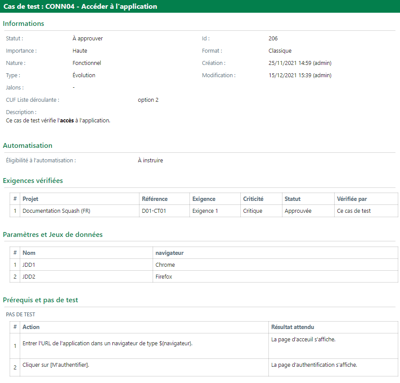400x383 pixels.
Task: Click the D01-CT01 reference cell
Action: pyautogui.click(x=154, y=211)
